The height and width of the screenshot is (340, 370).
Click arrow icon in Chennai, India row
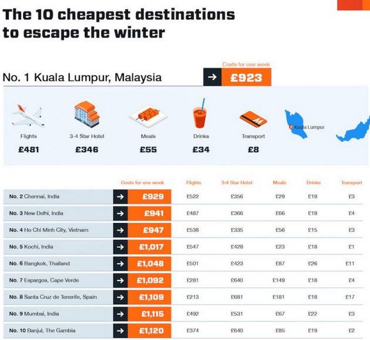[120, 196]
